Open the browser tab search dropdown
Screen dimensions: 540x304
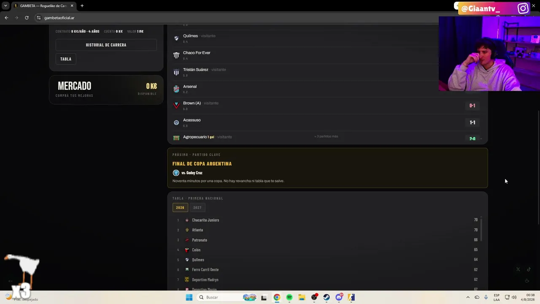5,6
